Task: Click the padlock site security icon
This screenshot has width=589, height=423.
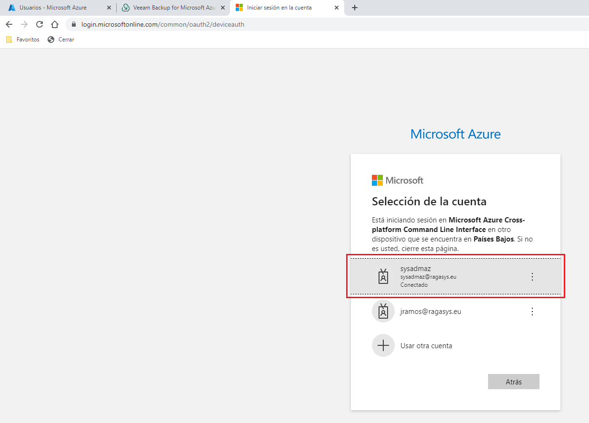Action: pos(74,24)
